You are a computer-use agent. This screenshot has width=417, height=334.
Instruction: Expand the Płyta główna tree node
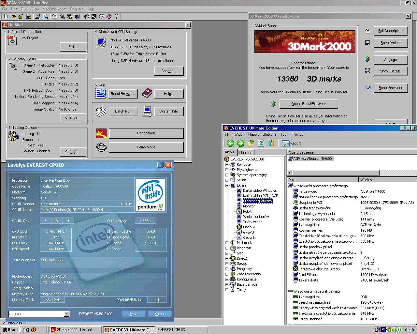(227, 170)
